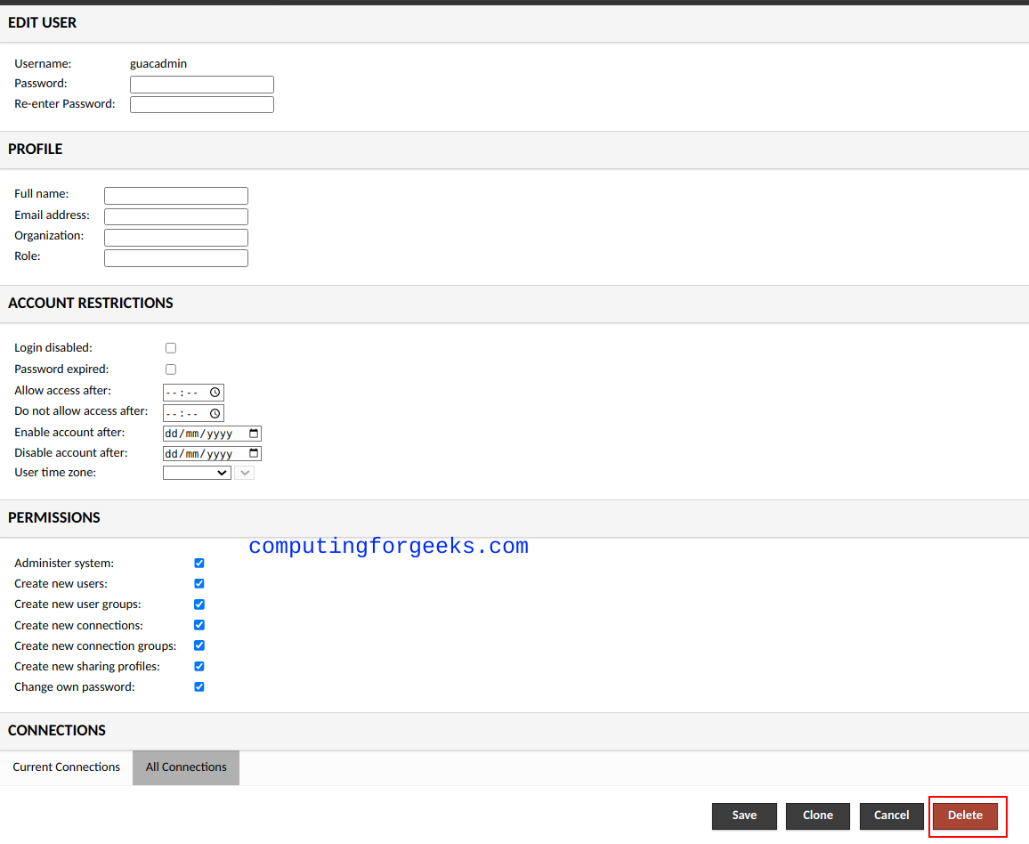1029x844 pixels.
Task: Open clock picker for Allow access after
Action: pos(215,393)
